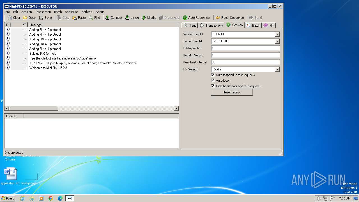Click the info icon beside Bulding FIX 4.4 help
This screenshot has height=202, width=359.
8,53
